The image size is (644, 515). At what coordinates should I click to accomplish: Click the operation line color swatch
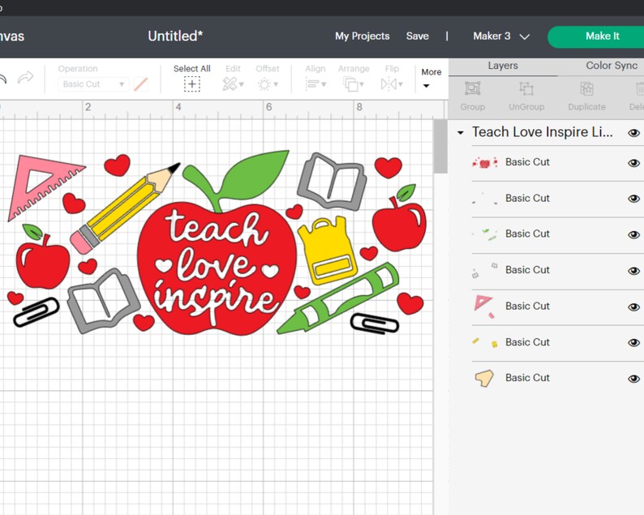[141, 84]
